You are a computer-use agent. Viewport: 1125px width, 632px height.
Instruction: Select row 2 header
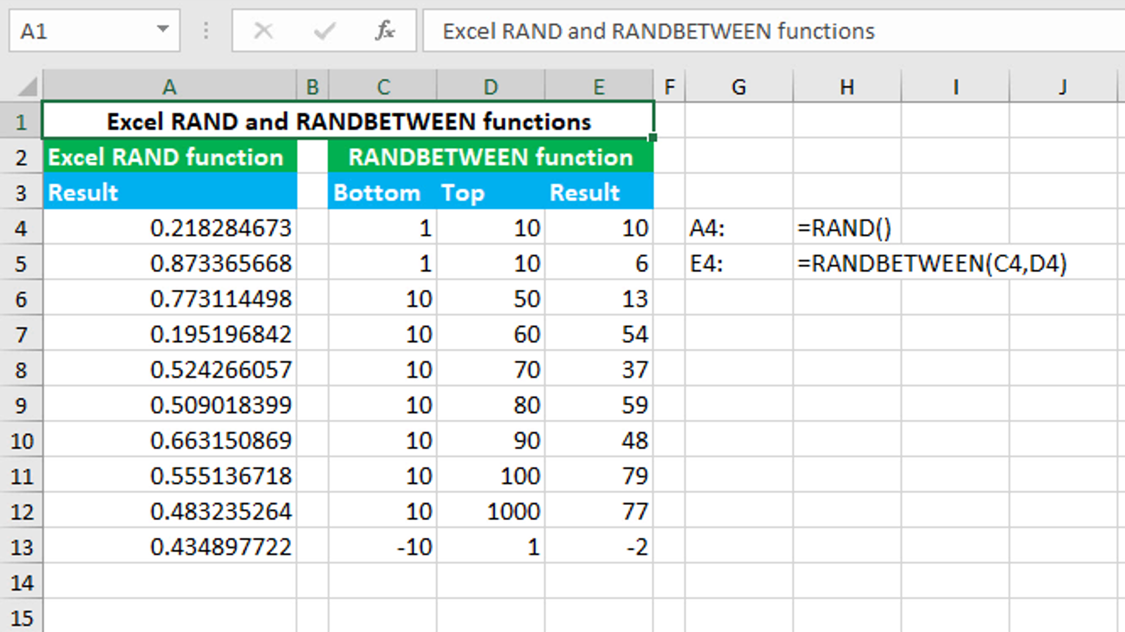tap(21, 157)
